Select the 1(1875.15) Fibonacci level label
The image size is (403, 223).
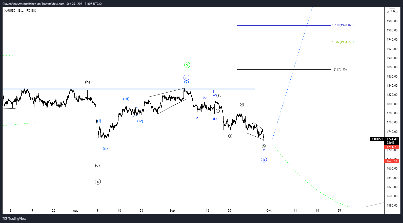tap(339, 69)
